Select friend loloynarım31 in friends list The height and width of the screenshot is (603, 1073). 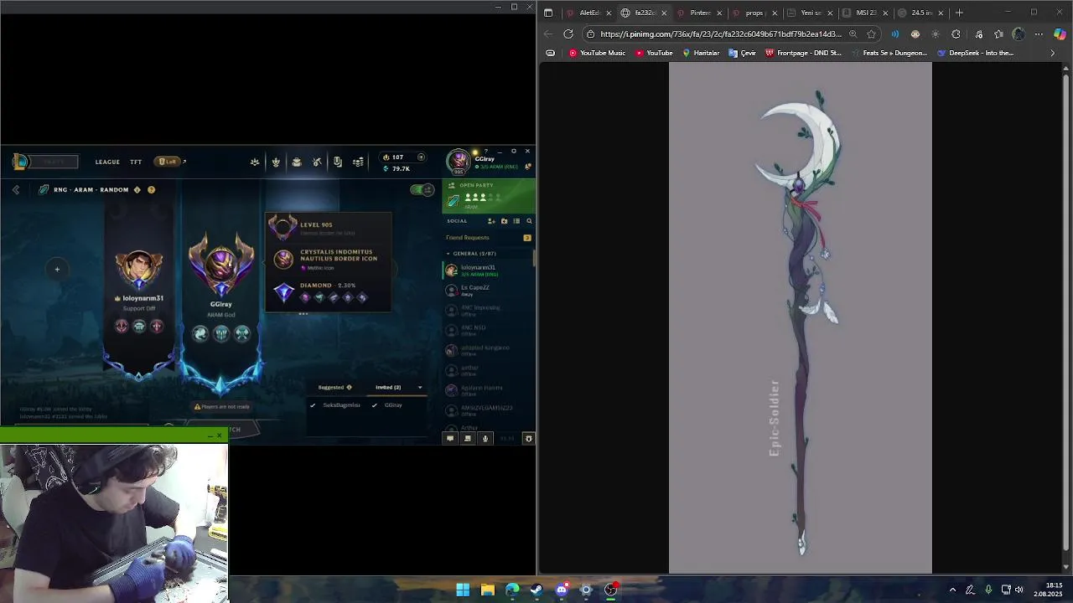[x=489, y=270]
